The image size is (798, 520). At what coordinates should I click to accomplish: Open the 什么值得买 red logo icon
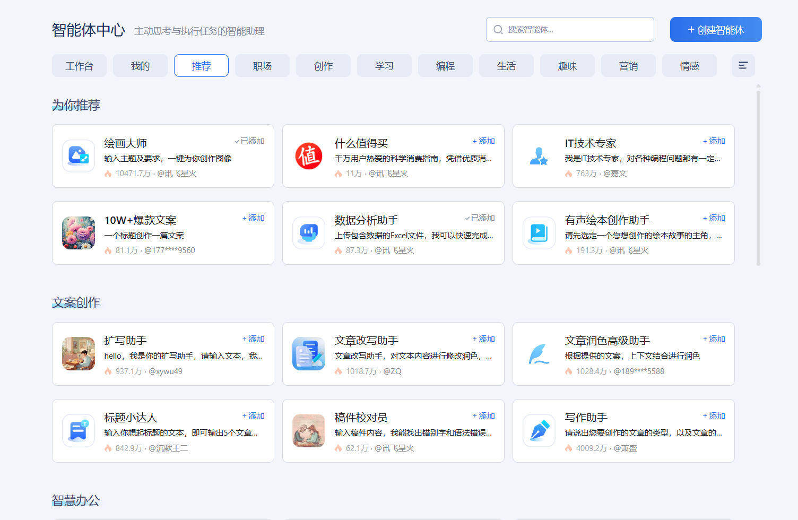pos(309,156)
